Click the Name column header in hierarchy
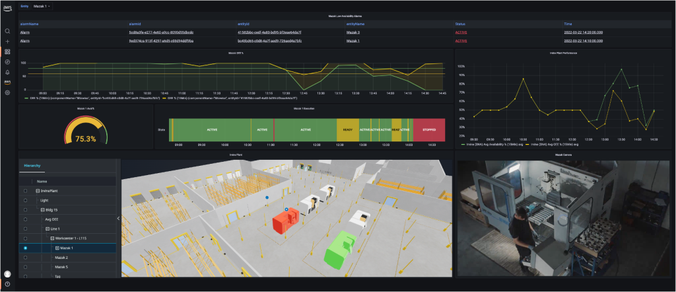Viewport: 676px width, 292px height. (x=42, y=182)
